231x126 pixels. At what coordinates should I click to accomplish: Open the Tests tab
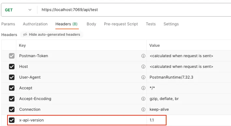151,24
